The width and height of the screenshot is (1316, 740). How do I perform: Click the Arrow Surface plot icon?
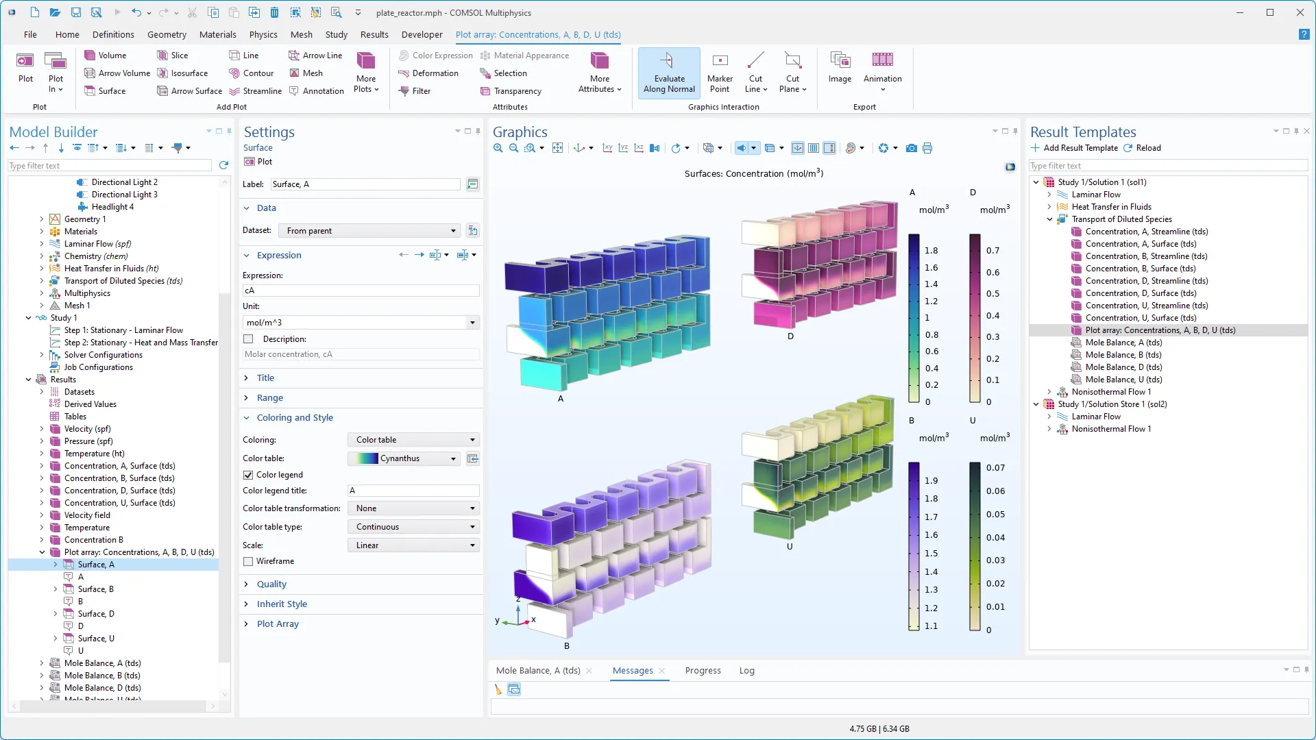[x=162, y=91]
